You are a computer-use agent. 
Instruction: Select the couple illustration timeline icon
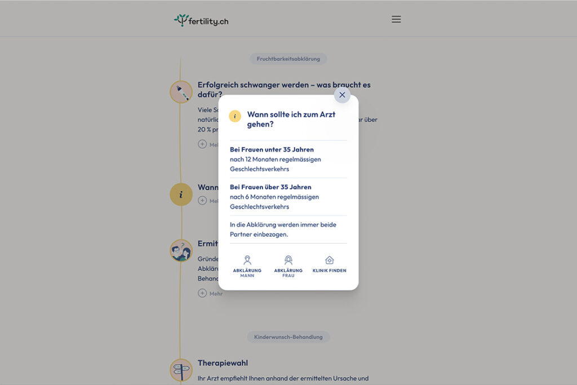click(x=181, y=250)
